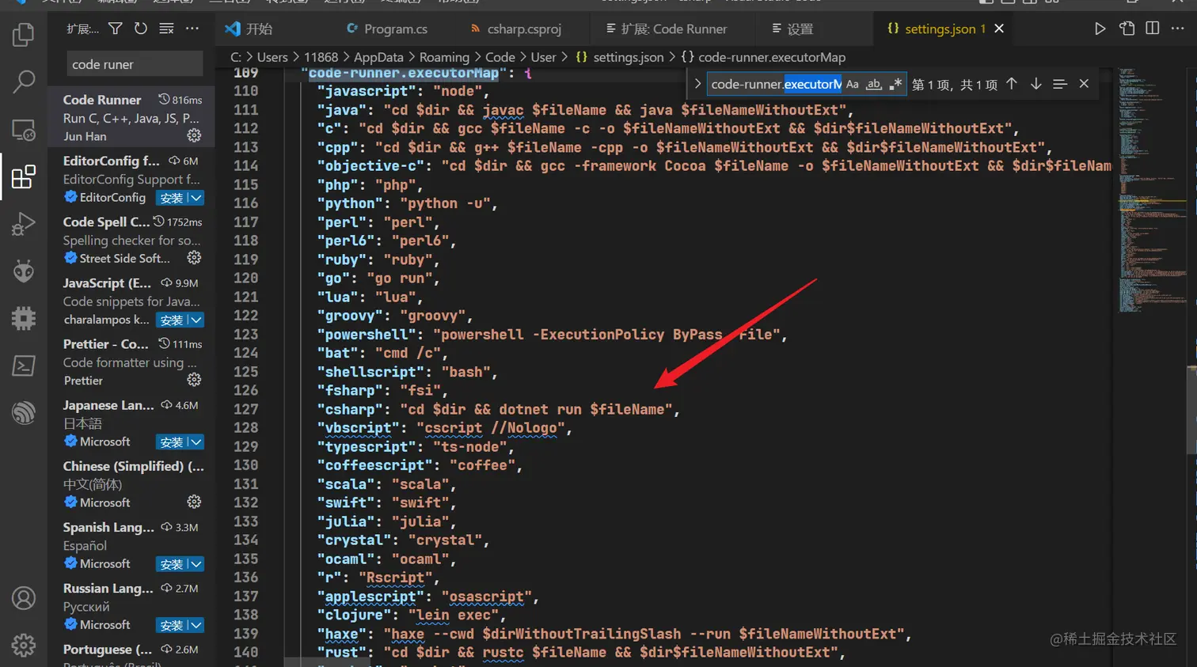Open the chip-shaped activity bar icon

[23, 318]
